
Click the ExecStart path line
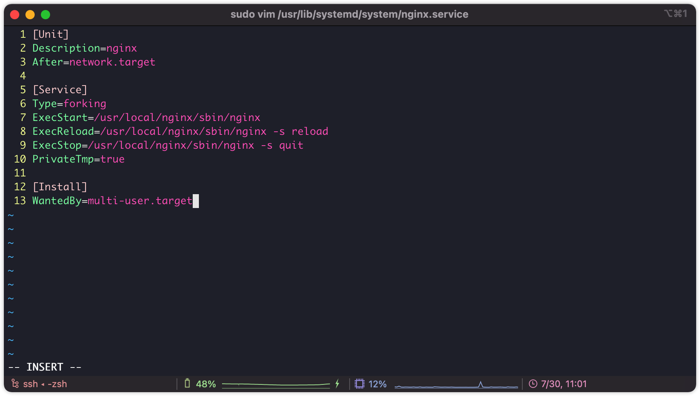coord(146,117)
